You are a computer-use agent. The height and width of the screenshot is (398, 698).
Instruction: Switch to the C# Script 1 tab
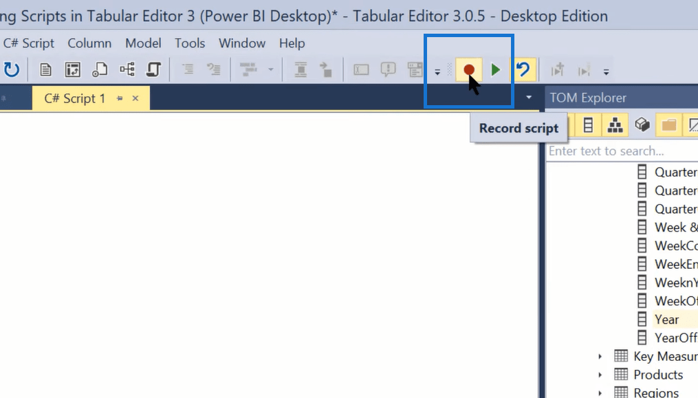point(75,98)
